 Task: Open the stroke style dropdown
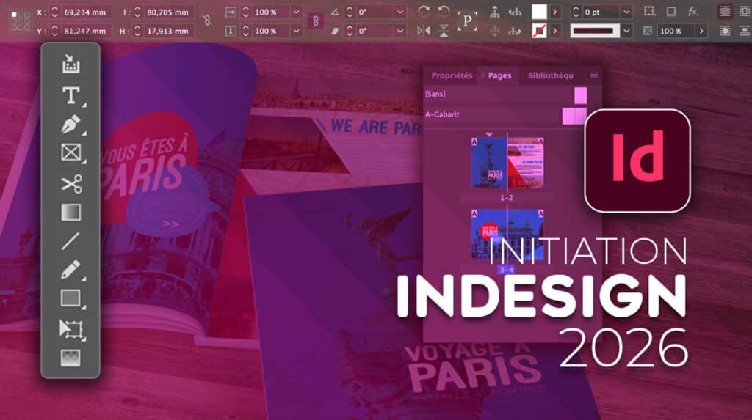point(626,31)
